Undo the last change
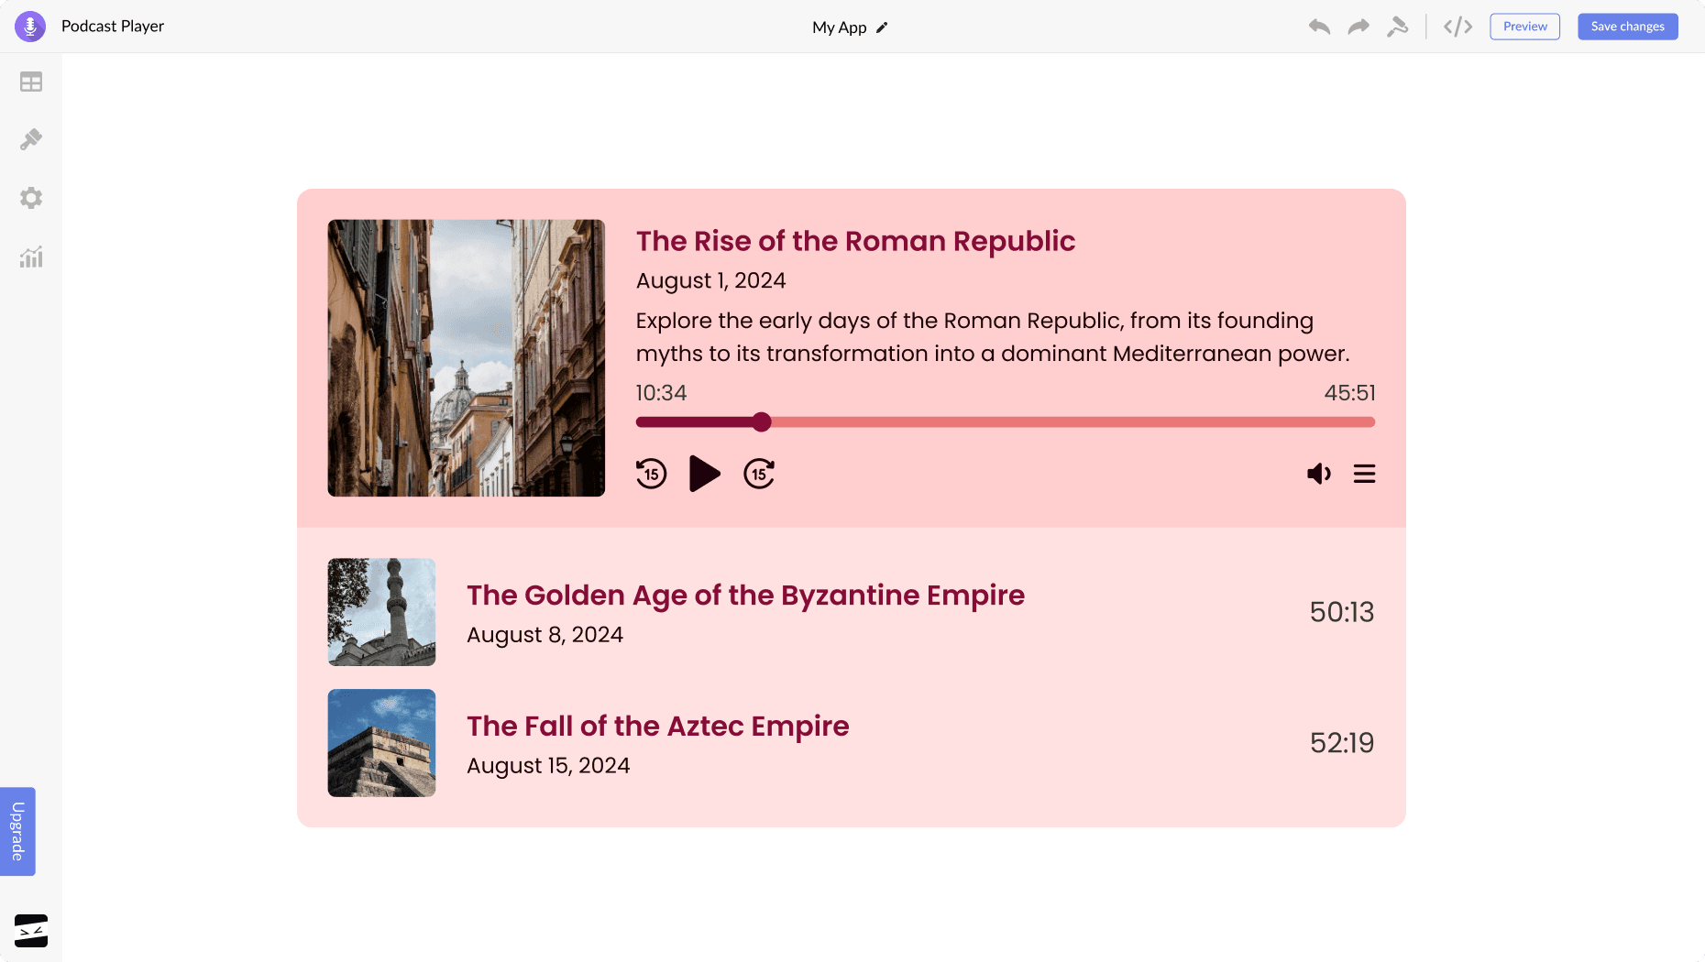 point(1319,27)
